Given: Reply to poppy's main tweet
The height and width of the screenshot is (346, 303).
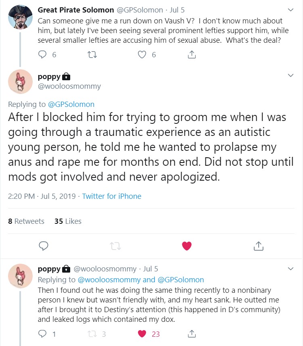Looking at the screenshot, I should (x=44, y=245).
